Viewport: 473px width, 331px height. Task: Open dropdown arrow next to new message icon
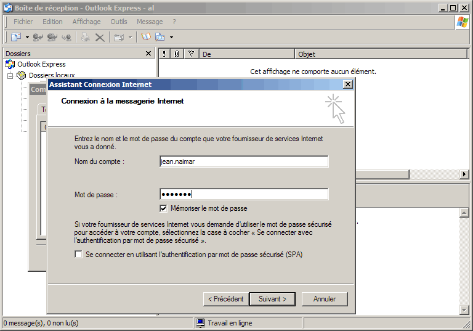point(27,38)
